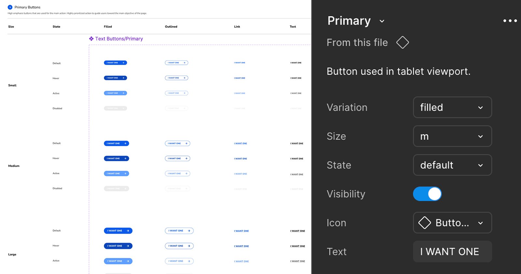
Task: Expand the Primary component name chevron
Action: [x=382, y=21]
